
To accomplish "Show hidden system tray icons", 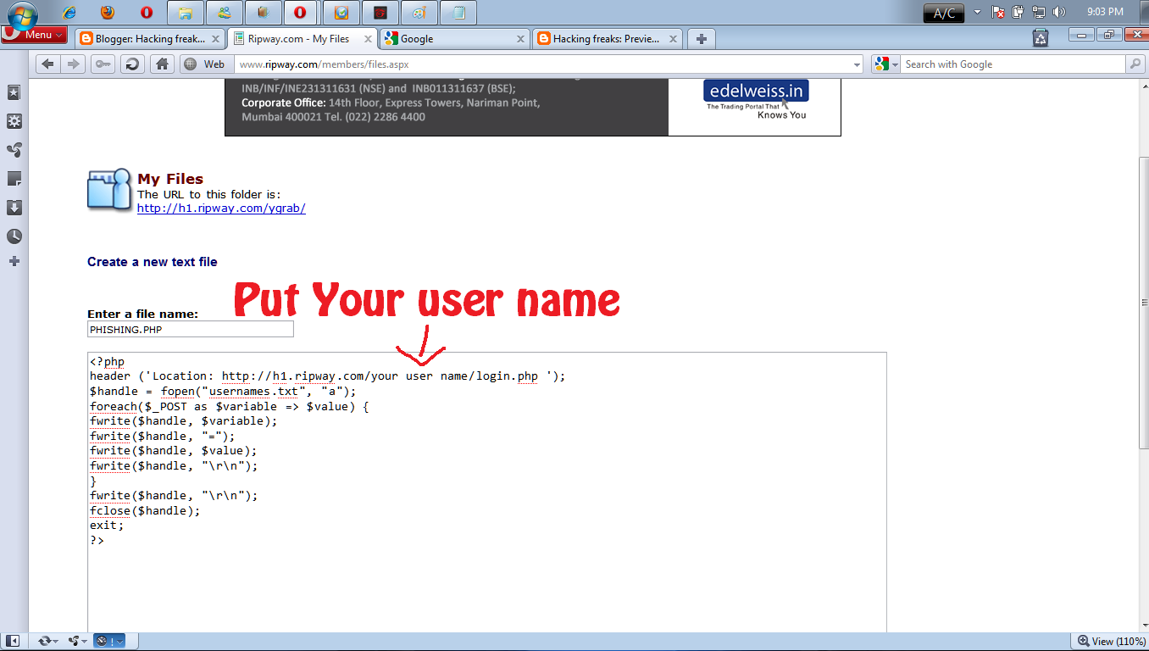I will pyautogui.click(x=977, y=12).
